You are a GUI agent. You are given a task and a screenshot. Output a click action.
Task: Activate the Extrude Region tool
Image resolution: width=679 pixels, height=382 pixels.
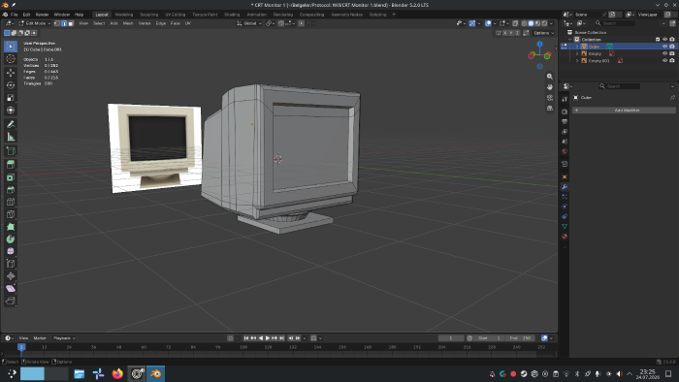pos(11,165)
